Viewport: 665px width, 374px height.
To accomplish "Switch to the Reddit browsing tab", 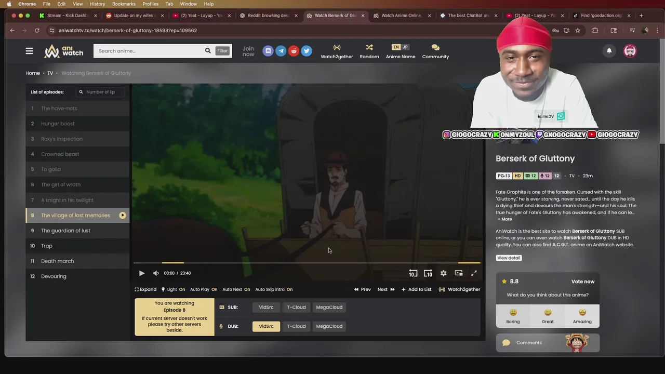I will pyautogui.click(x=268, y=16).
